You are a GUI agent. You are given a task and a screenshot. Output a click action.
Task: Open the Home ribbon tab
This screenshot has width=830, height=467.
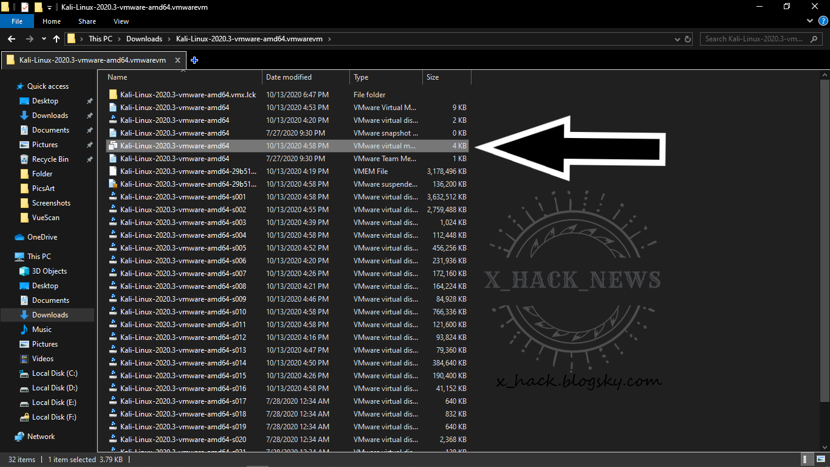click(52, 21)
